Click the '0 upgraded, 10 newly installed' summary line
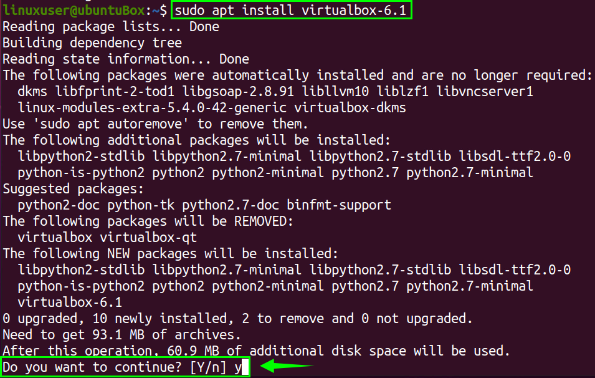The height and width of the screenshot is (378, 595). [x=237, y=319]
